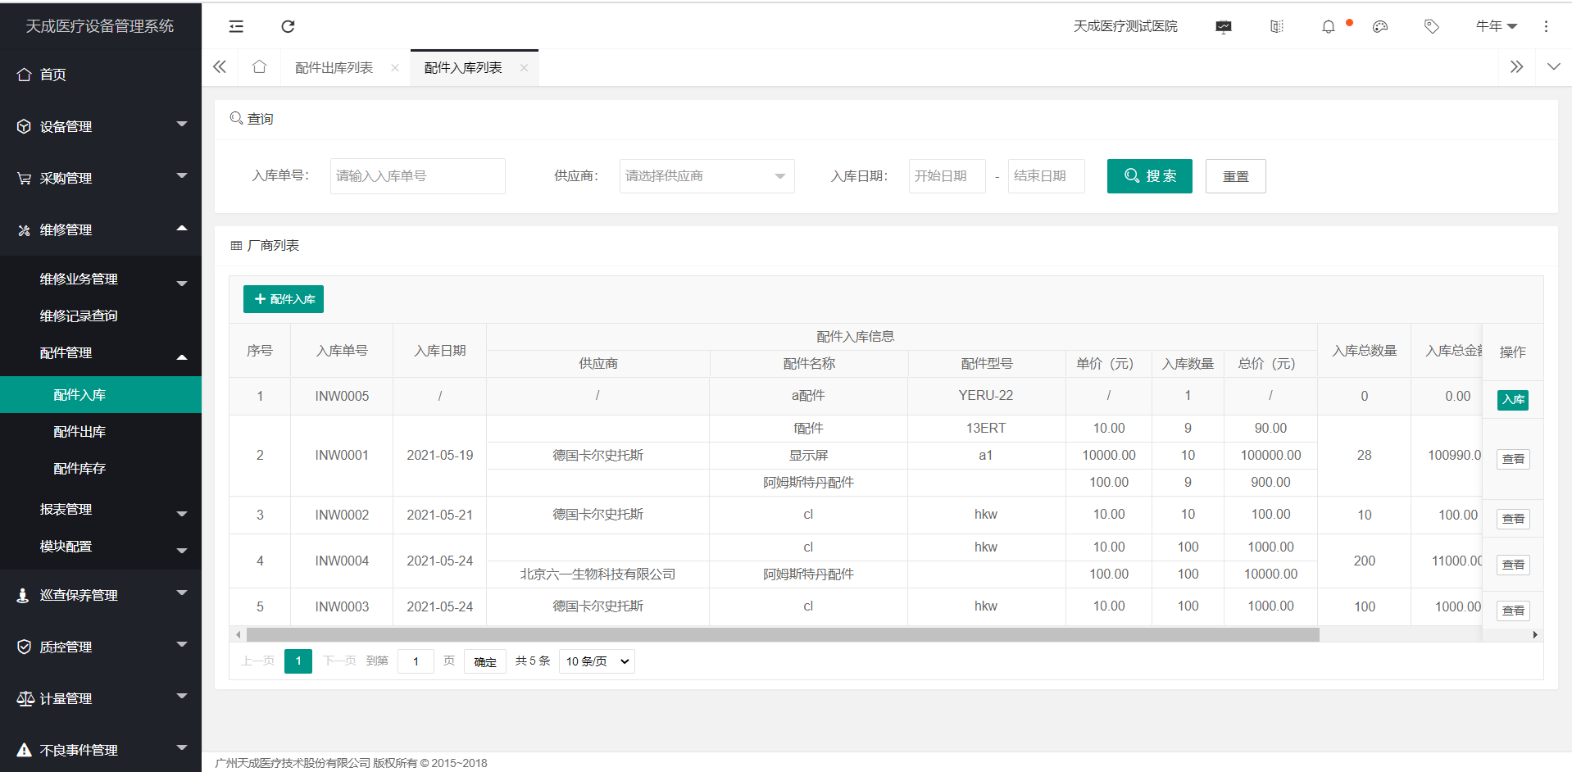Collapse 维修管理 menu arrow
Image resolution: width=1572 pixels, height=772 pixels.
click(x=182, y=228)
